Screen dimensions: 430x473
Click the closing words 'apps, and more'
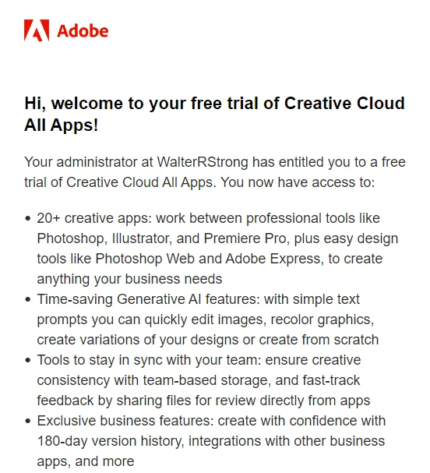click(x=86, y=461)
